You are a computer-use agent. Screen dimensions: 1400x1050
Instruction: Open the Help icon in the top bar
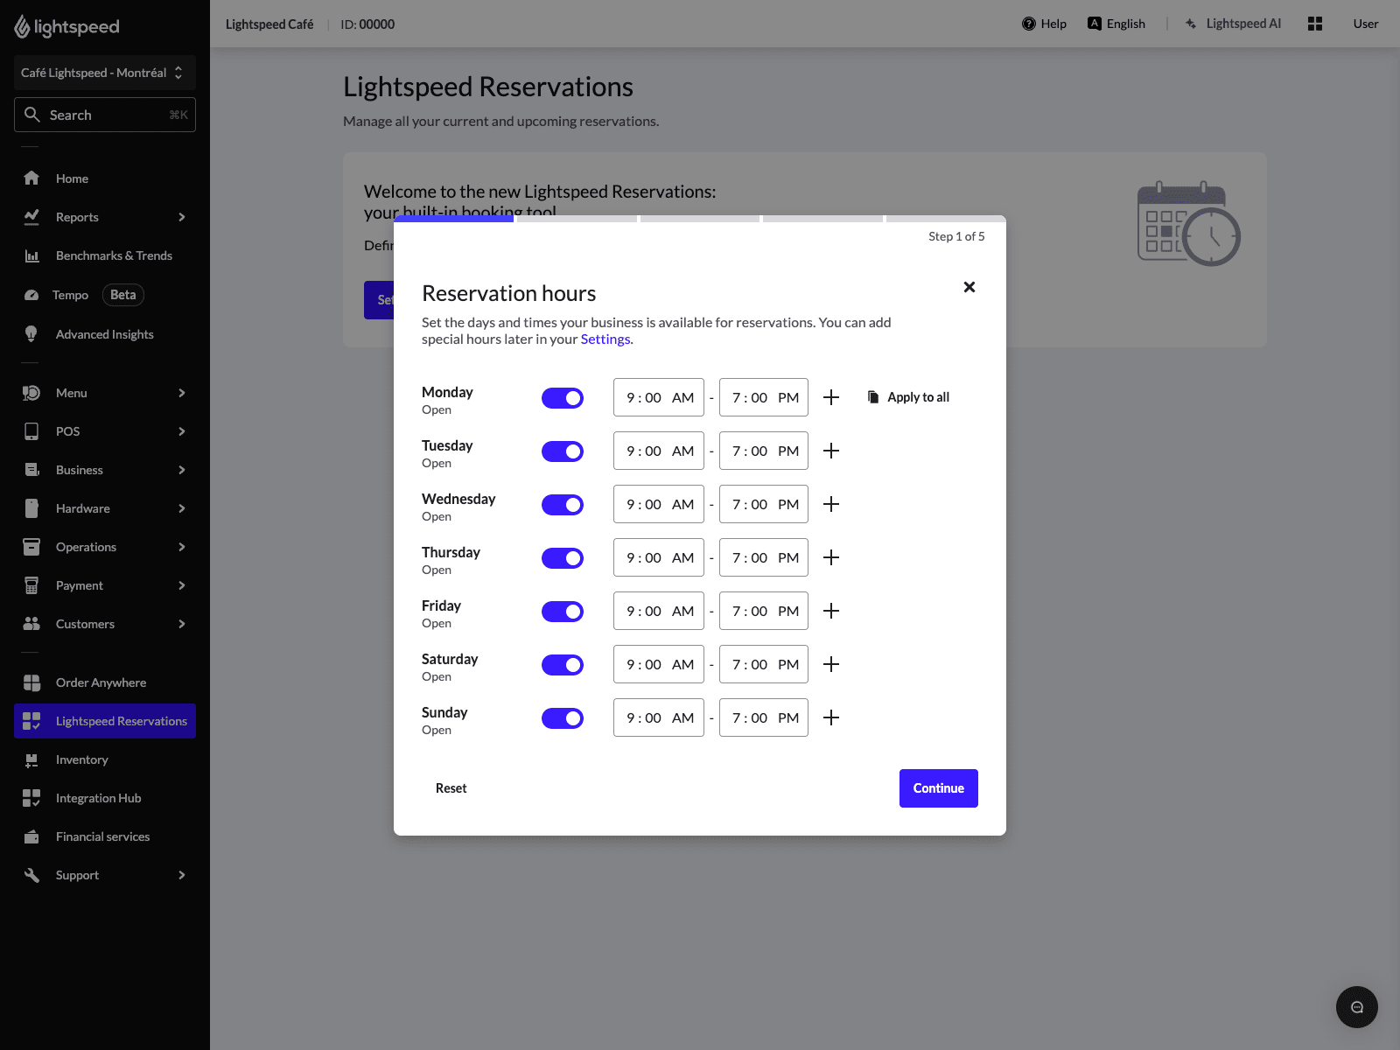(x=1028, y=24)
